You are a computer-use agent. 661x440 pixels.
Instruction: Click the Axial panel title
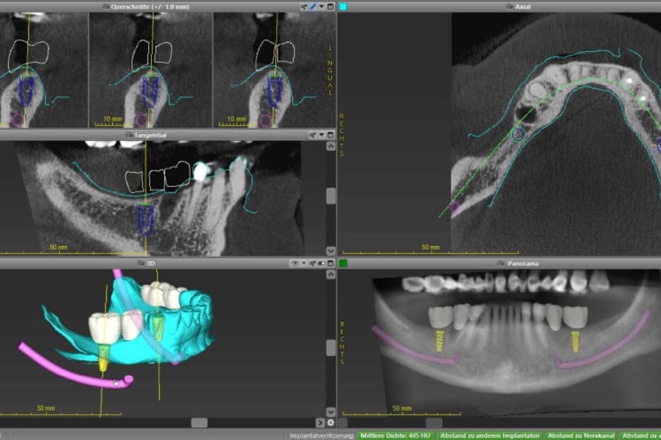(523, 6)
